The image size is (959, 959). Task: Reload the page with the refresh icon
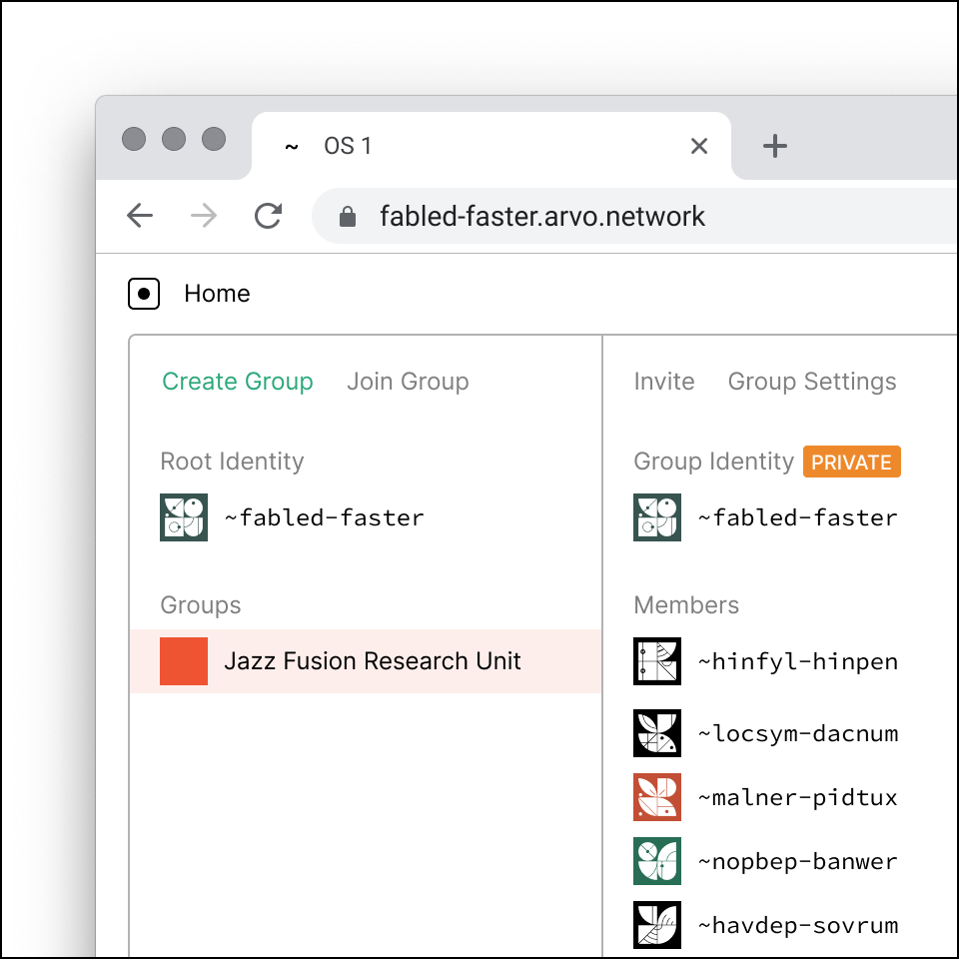point(268,216)
